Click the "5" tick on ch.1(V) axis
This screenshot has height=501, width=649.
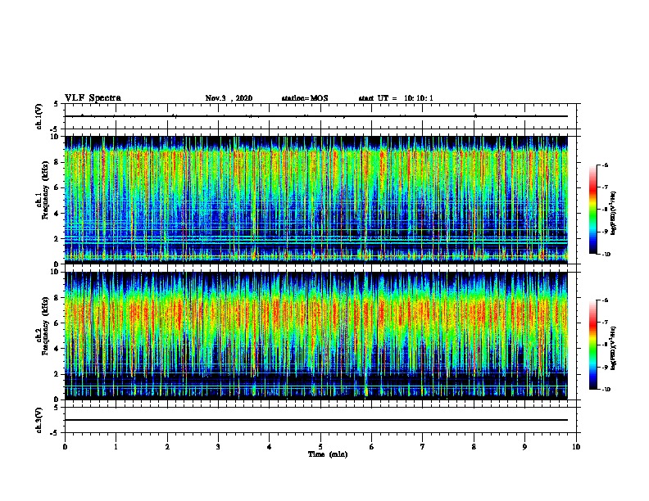point(56,104)
